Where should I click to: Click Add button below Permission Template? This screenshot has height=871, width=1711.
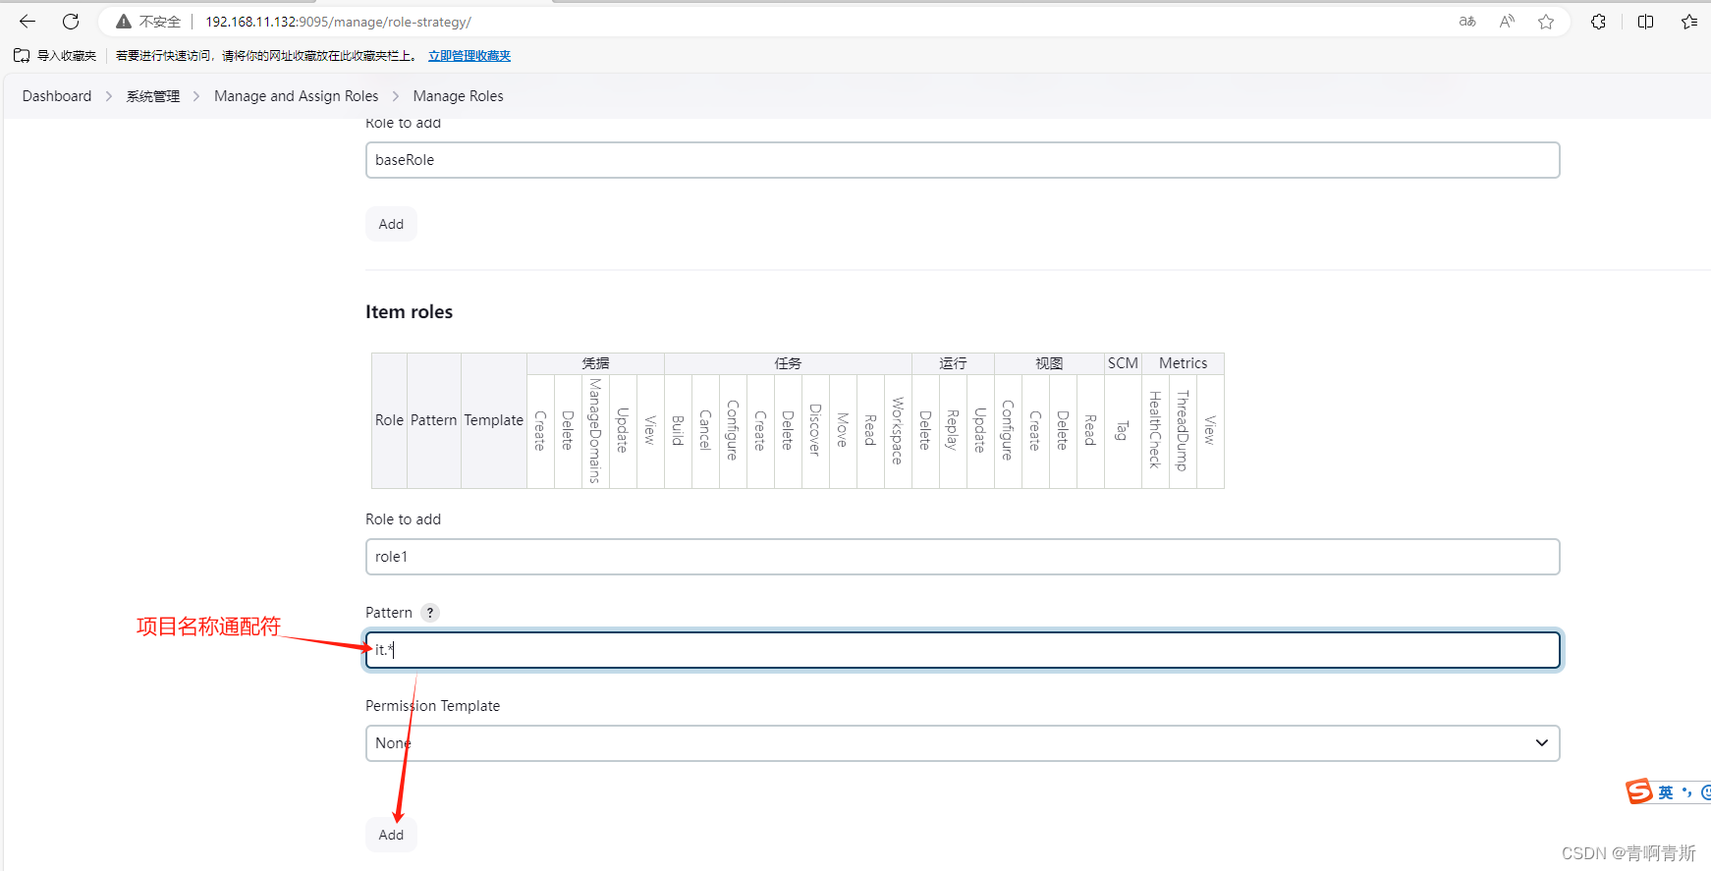(391, 835)
